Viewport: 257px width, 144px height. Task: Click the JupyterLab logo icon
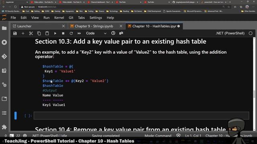pos(4,17)
